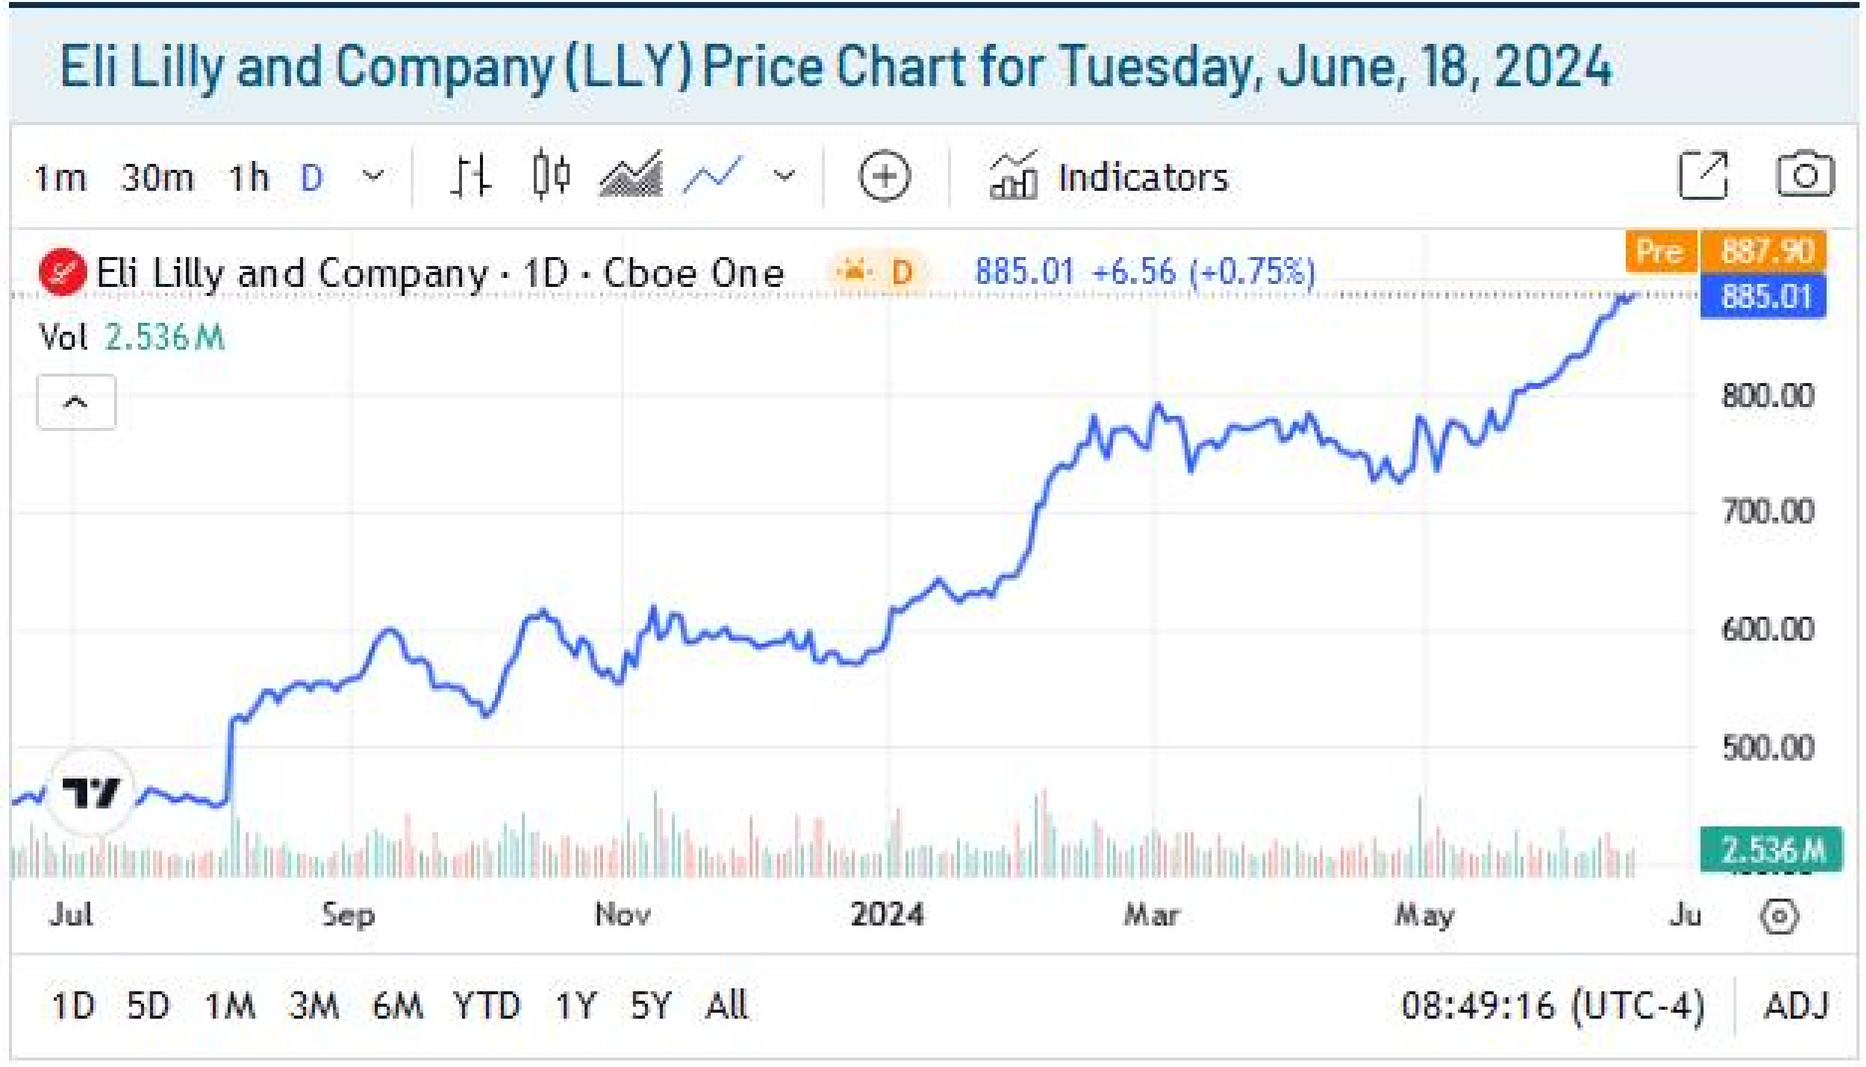Select the 30m interval

(157, 177)
